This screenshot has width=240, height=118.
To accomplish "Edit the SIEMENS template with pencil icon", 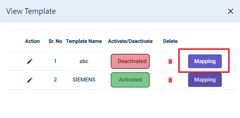I will 30,80.
